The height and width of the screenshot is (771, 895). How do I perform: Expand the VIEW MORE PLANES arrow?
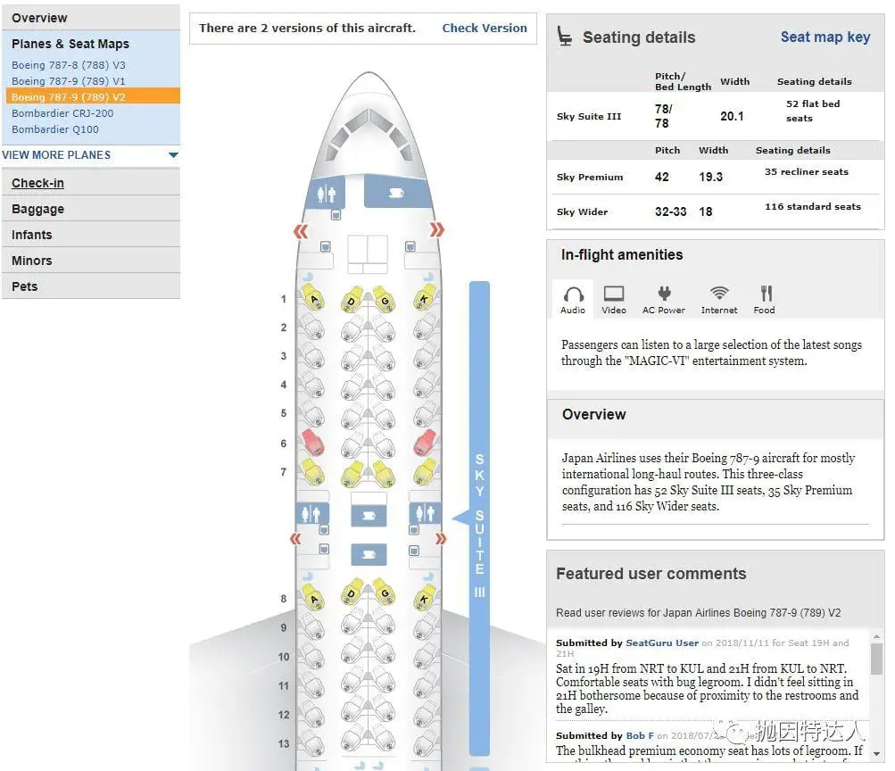(173, 154)
